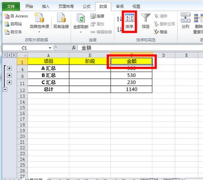
Task: Select the cell with value 230
Action: click(131, 82)
